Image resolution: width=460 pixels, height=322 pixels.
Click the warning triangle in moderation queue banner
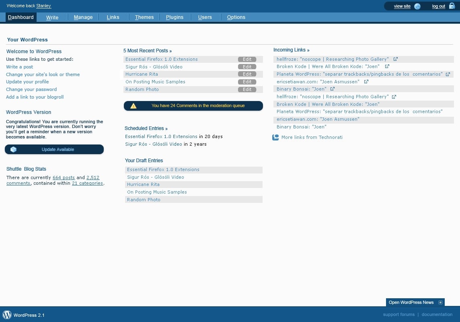133,106
